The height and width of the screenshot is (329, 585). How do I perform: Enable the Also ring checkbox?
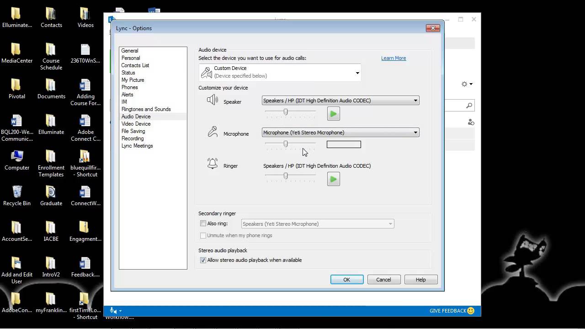(x=203, y=223)
